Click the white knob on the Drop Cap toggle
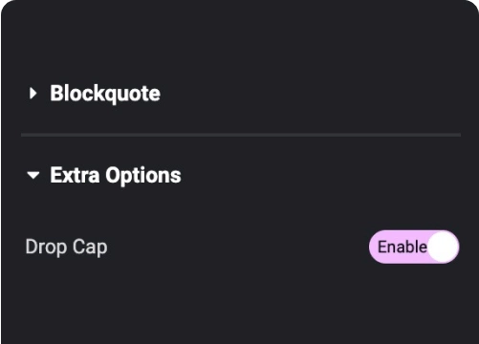 coord(443,247)
